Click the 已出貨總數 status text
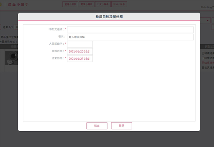Screen dimensions: 214x147 207,67
